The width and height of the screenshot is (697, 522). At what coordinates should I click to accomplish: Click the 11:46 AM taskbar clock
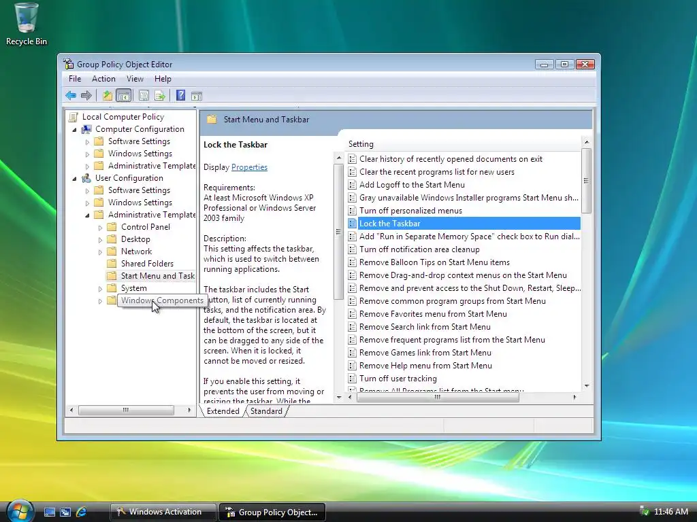tap(670, 511)
